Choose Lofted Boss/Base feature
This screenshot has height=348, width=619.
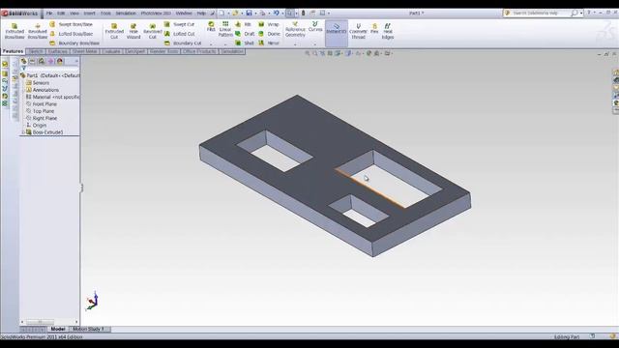pos(72,34)
